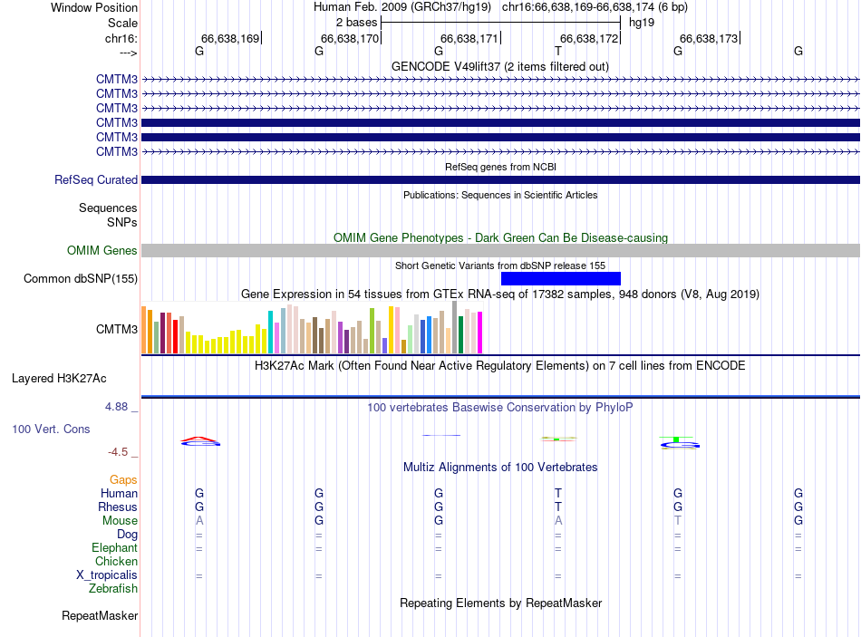Viewport: 861px width, 637px height.
Task: Click the -4.5 PhyloP lower scale value
Action: pyautogui.click(x=118, y=452)
